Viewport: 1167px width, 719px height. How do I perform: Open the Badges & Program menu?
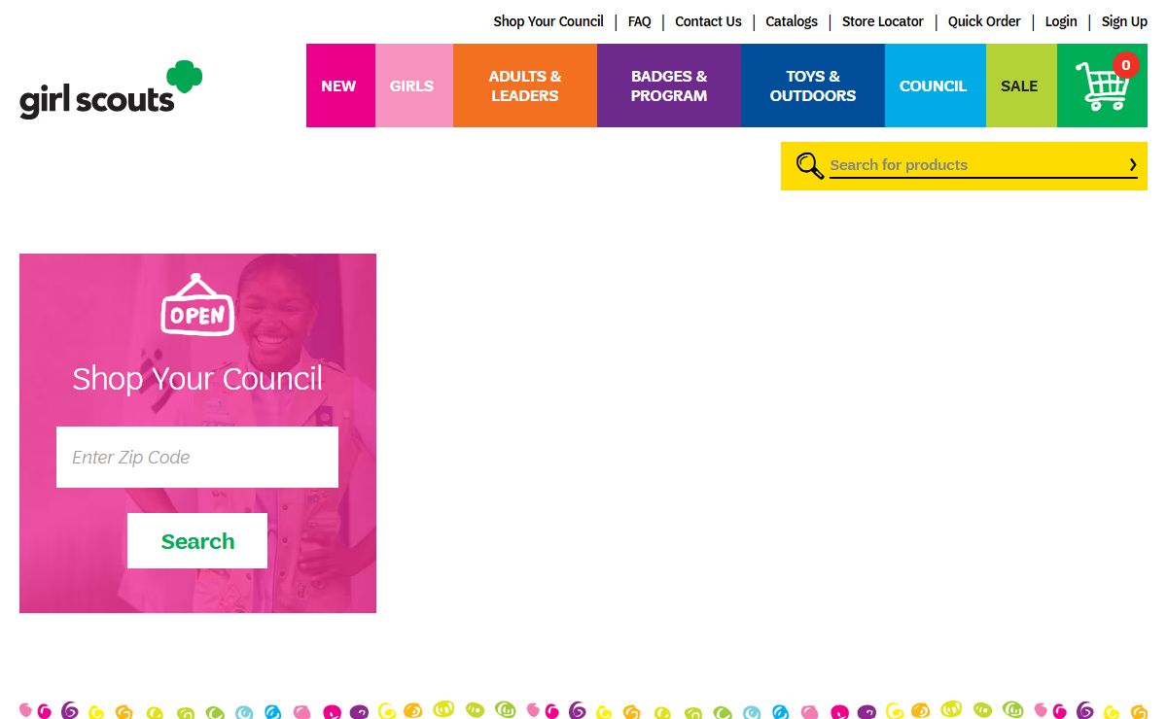669,86
